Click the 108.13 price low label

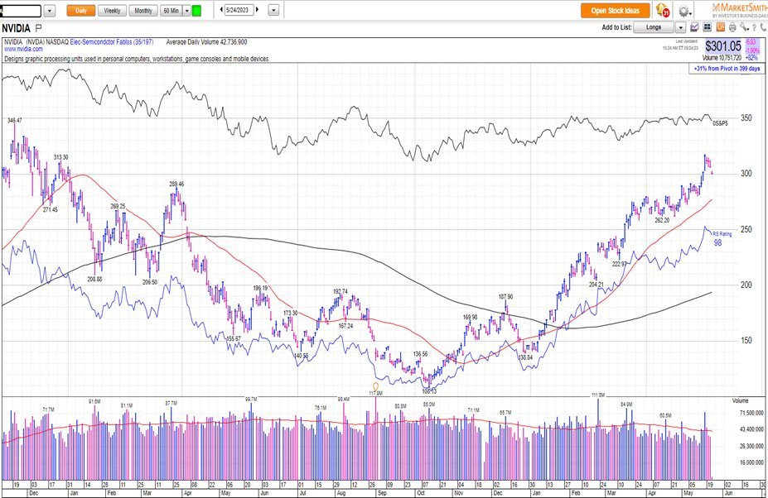(429, 391)
